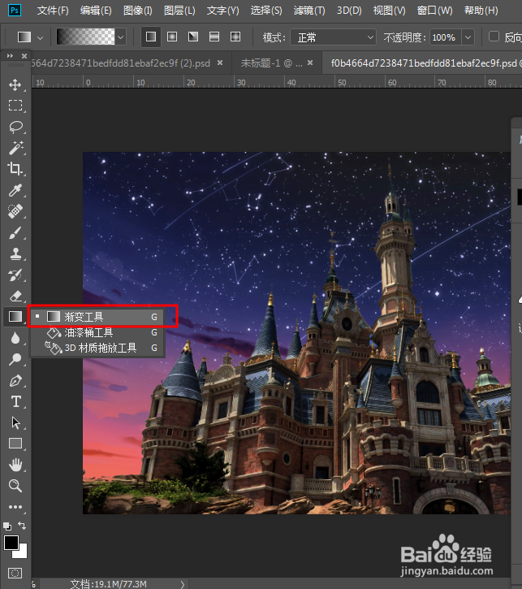Image resolution: width=522 pixels, height=589 pixels.
Task: Select the Lasso tool
Action: (15, 127)
